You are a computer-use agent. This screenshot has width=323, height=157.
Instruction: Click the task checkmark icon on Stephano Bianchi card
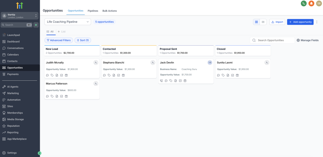[x=119, y=75]
